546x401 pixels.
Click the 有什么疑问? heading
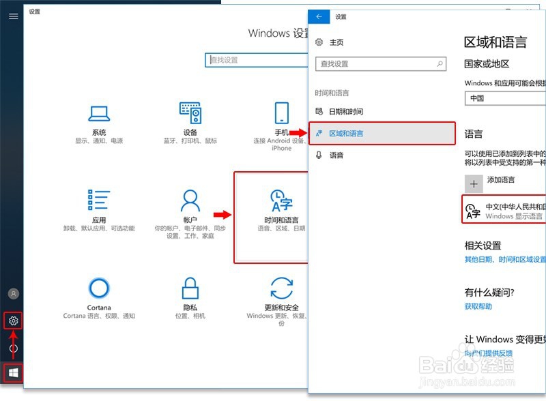click(x=489, y=293)
